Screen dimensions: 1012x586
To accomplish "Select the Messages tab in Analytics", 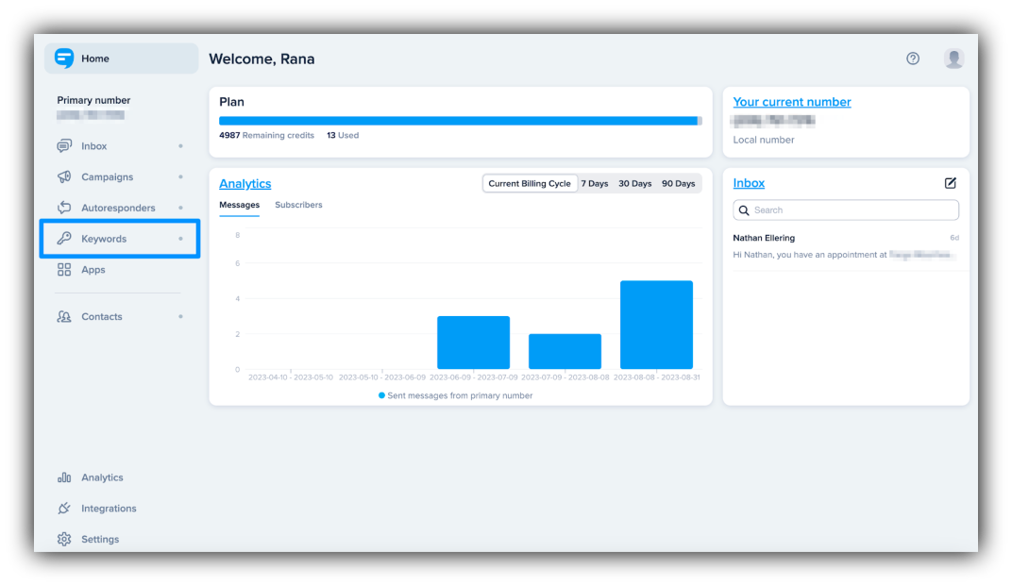I will coord(239,205).
